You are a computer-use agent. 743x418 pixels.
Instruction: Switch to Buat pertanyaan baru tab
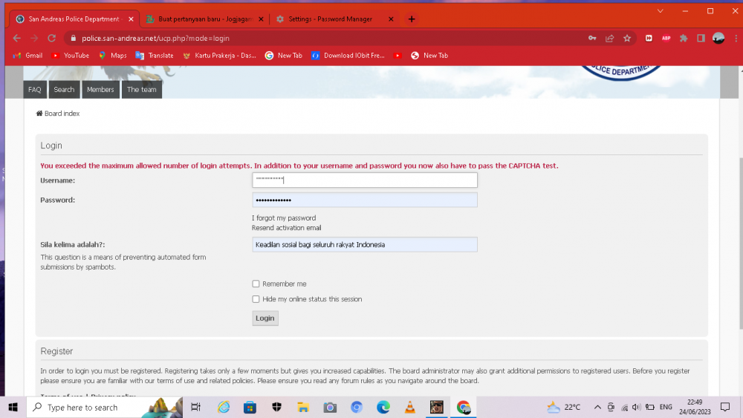(205, 19)
